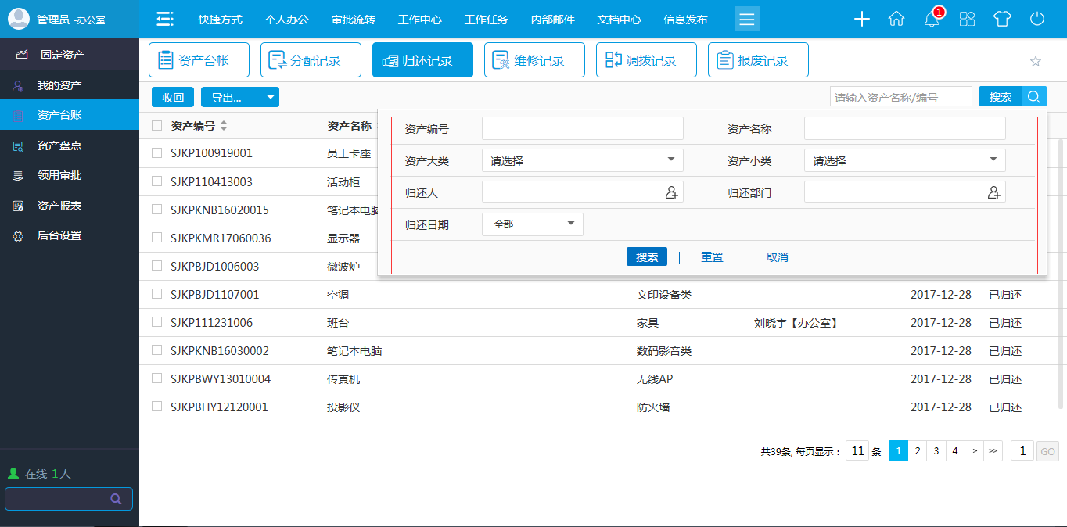Image resolution: width=1067 pixels, height=527 pixels.
Task: Click the magnifier icon in sidebar search box
Action: point(116,498)
